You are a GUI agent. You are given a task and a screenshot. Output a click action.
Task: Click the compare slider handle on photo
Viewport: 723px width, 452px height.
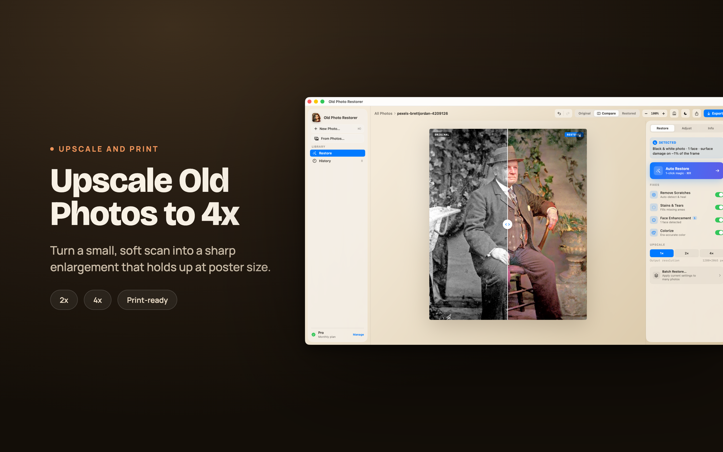(507, 224)
